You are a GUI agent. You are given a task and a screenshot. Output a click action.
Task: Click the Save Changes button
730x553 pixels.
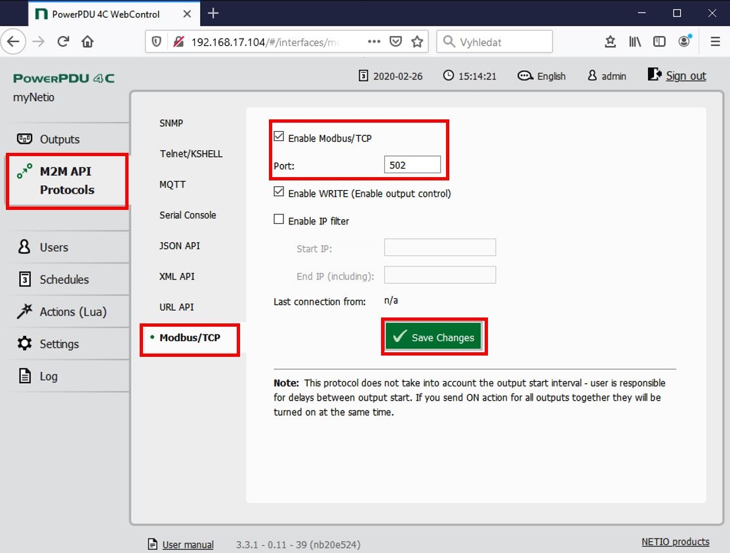coord(434,337)
